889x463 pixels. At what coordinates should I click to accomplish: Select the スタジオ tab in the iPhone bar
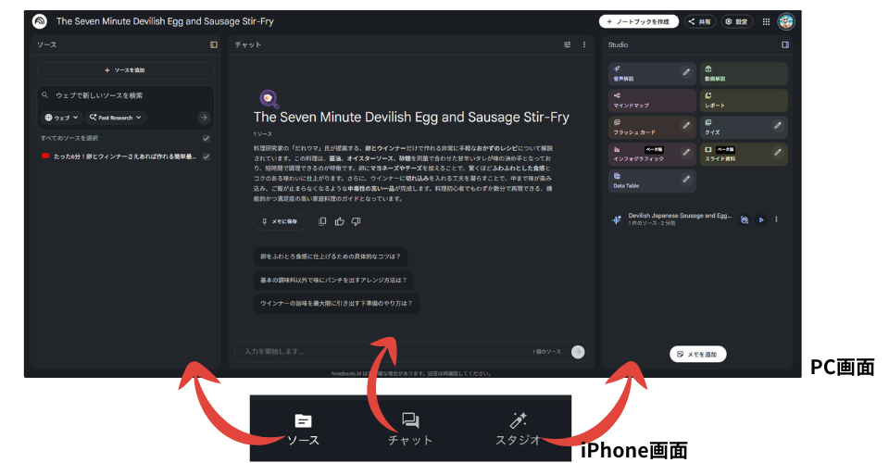click(x=518, y=430)
